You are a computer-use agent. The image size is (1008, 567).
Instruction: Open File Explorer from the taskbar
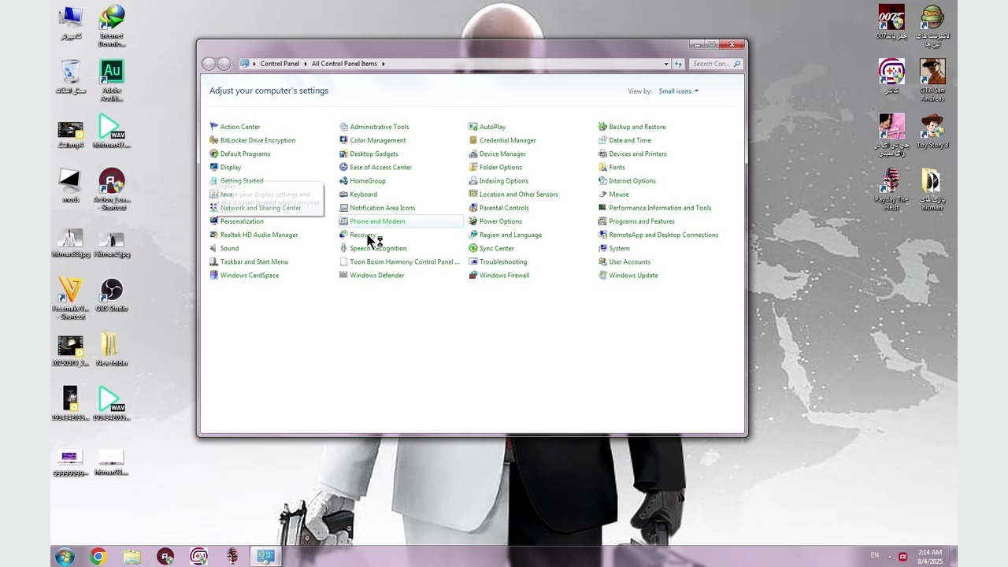pyautogui.click(x=132, y=557)
